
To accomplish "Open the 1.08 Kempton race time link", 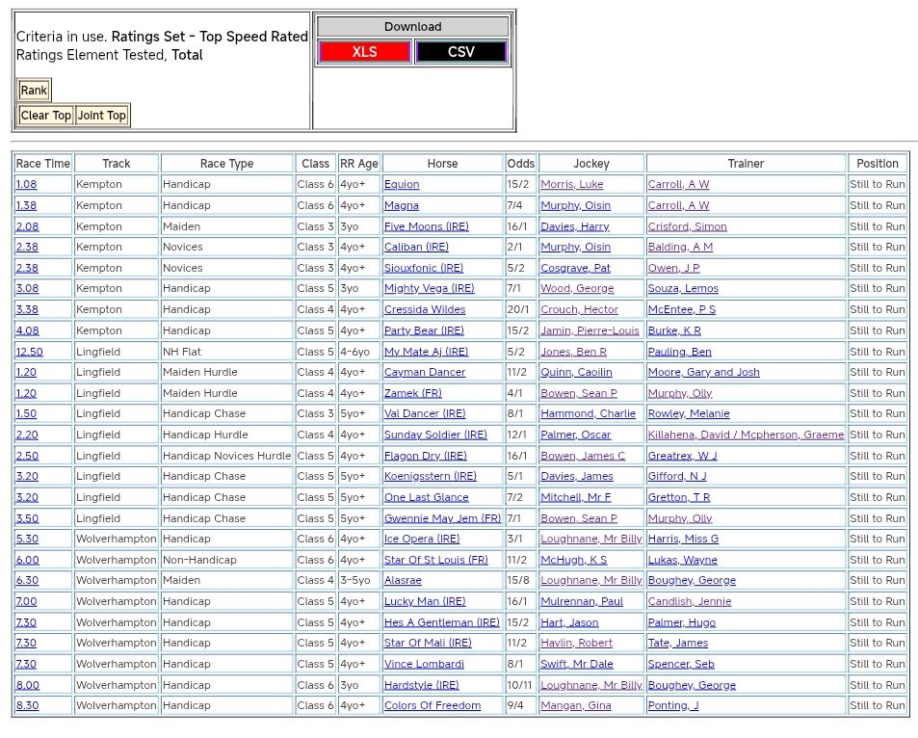I will point(26,185).
